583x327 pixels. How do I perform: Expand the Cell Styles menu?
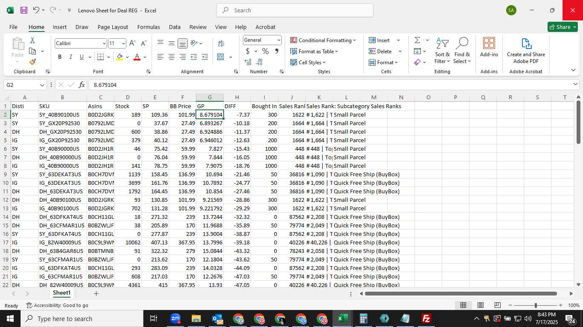point(308,62)
